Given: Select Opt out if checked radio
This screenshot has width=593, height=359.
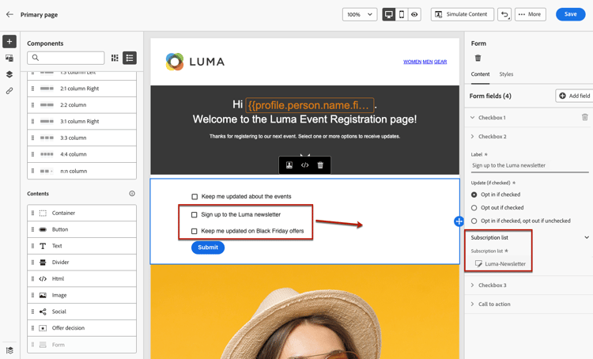Looking at the screenshot, I should click(474, 208).
